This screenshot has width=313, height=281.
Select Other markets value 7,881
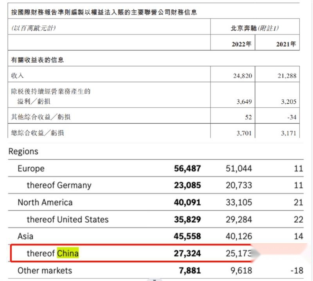click(x=190, y=270)
